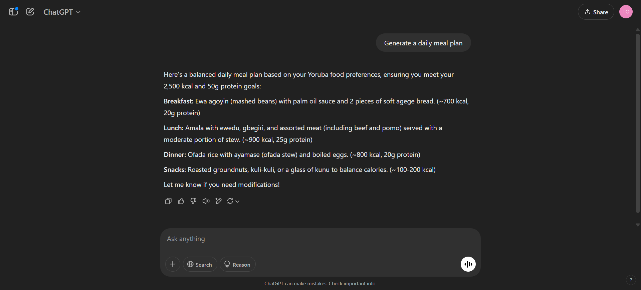
Task: Expand the regenerate options chevron
Action: 237,201
